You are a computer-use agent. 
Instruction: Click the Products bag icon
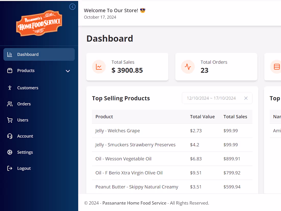(10, 71)
